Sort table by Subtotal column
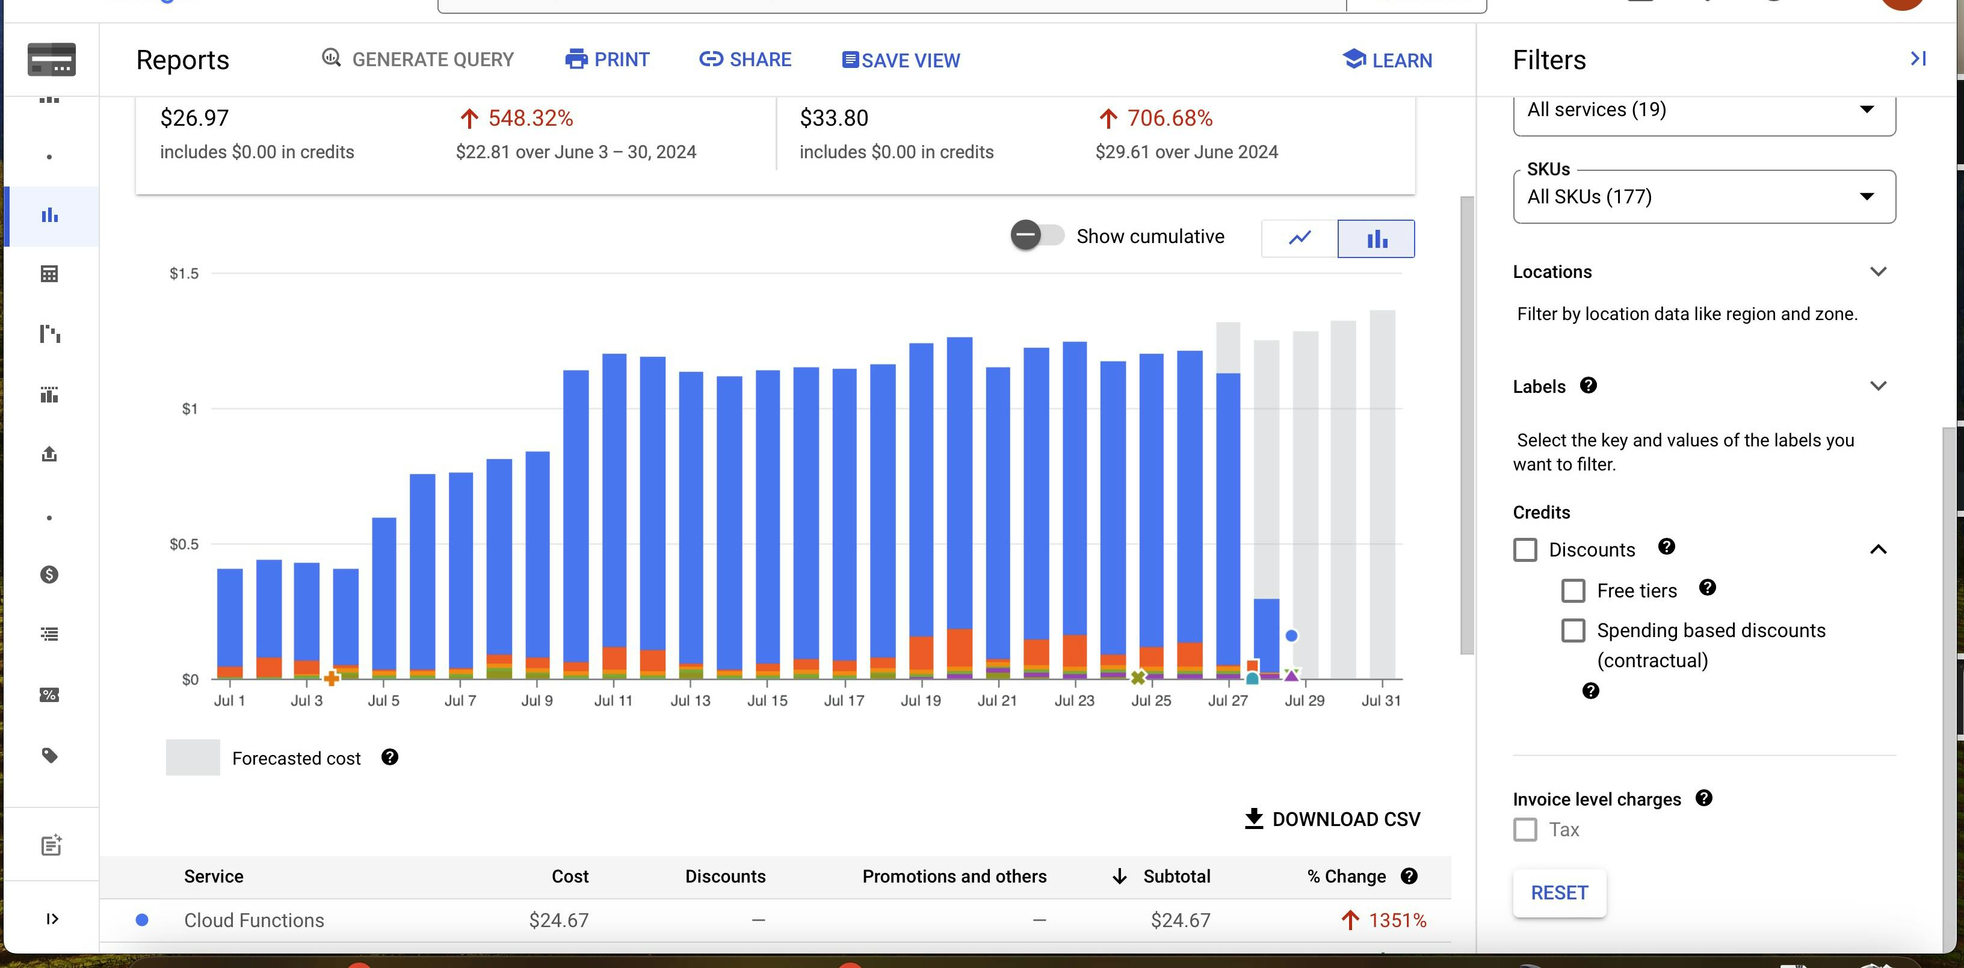 click(1176, 877)
